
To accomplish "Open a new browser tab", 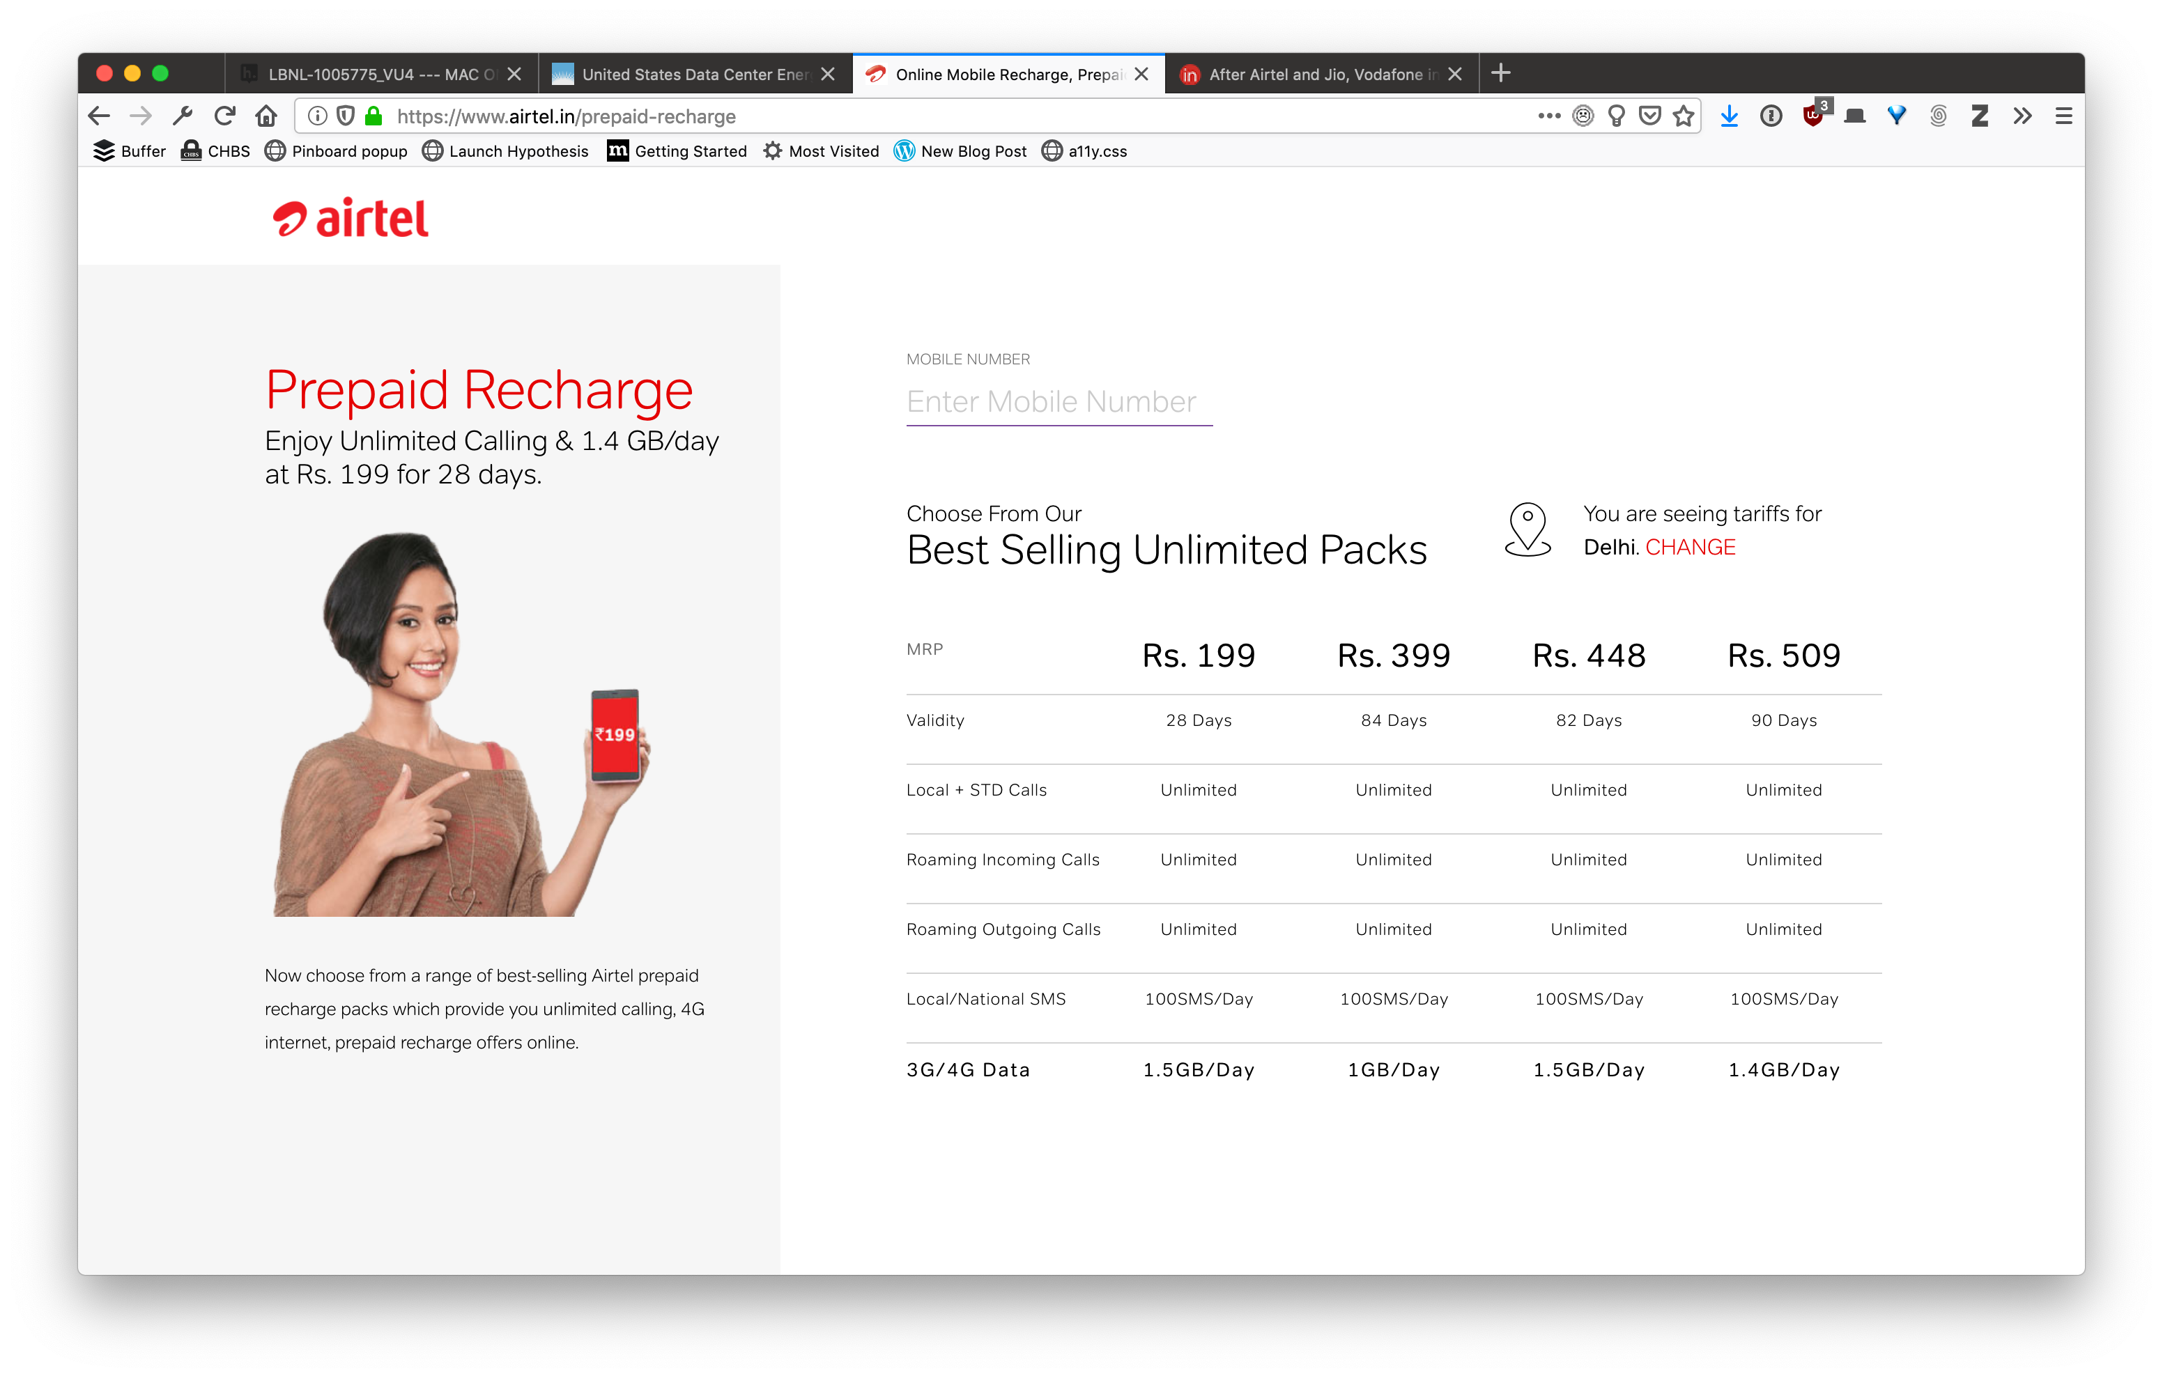I will click(1500, 72).
